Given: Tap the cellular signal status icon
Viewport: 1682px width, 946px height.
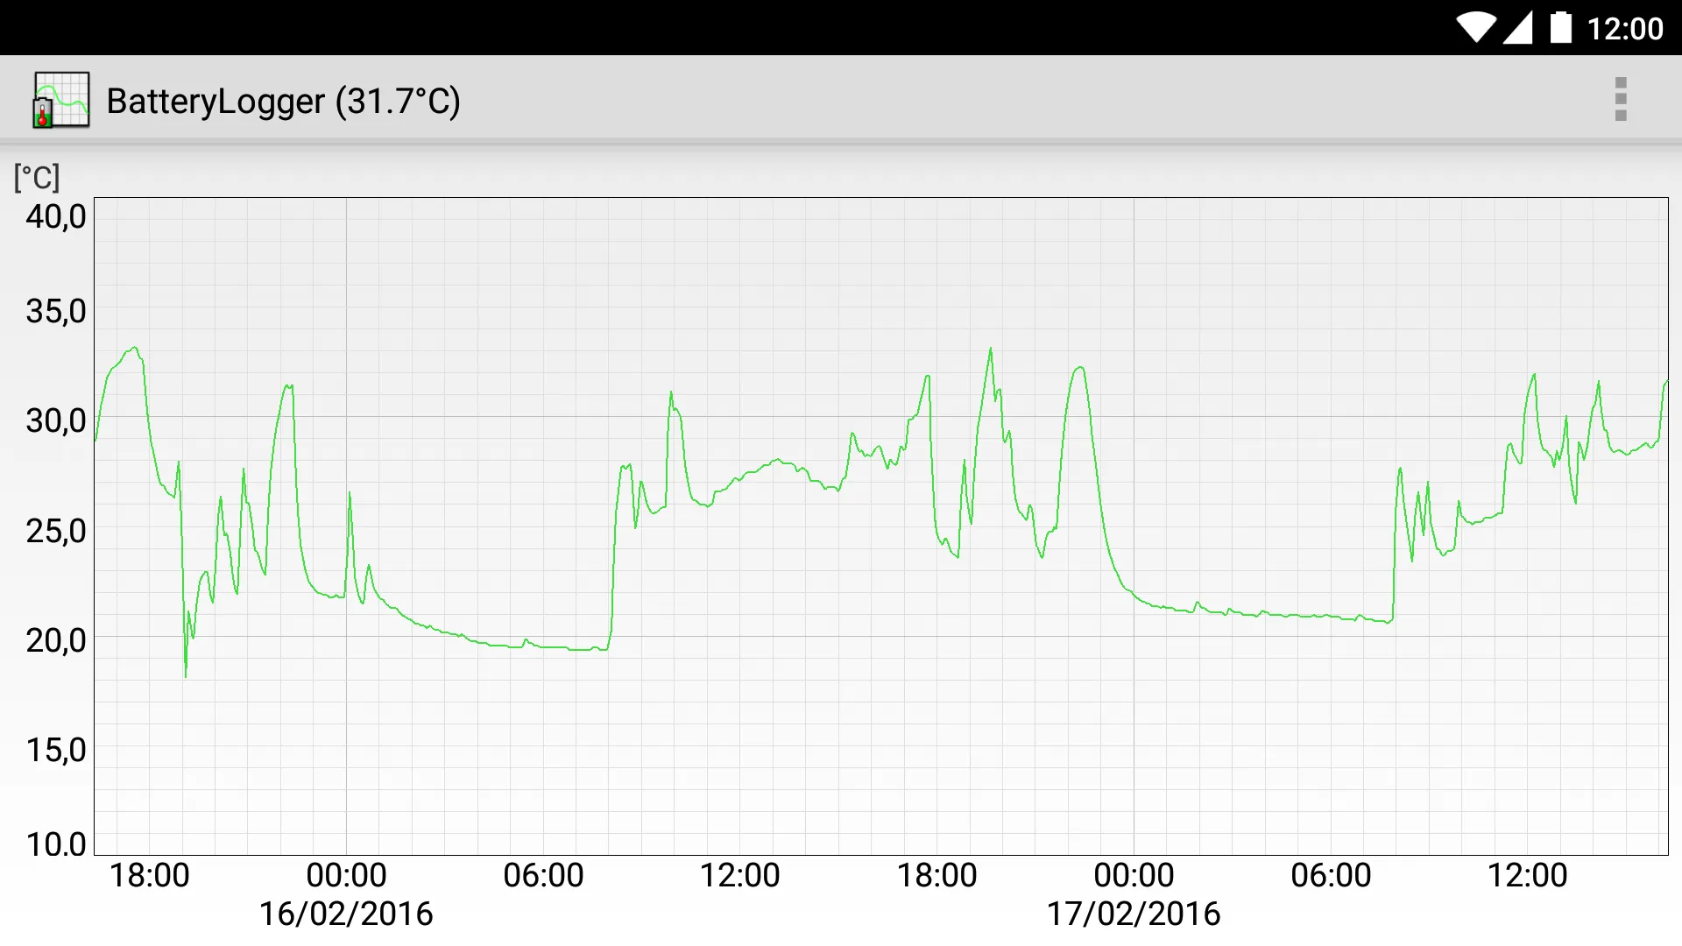Looking at the screenshot, I should (1518, 28).
